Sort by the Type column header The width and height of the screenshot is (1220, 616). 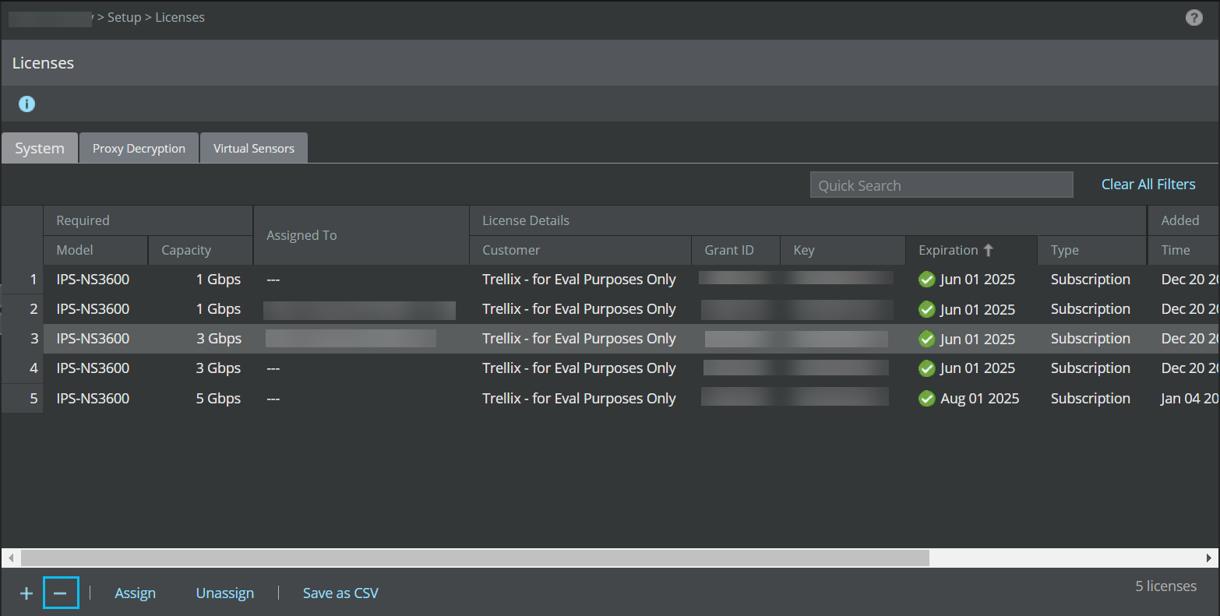pyautogui.click(x=1092, y=250)
